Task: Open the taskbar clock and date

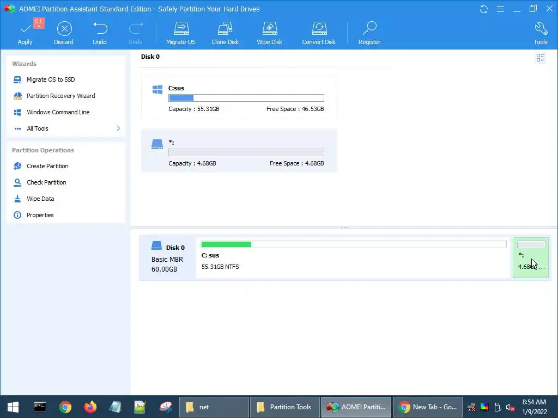Action: [x=534, y=407]
